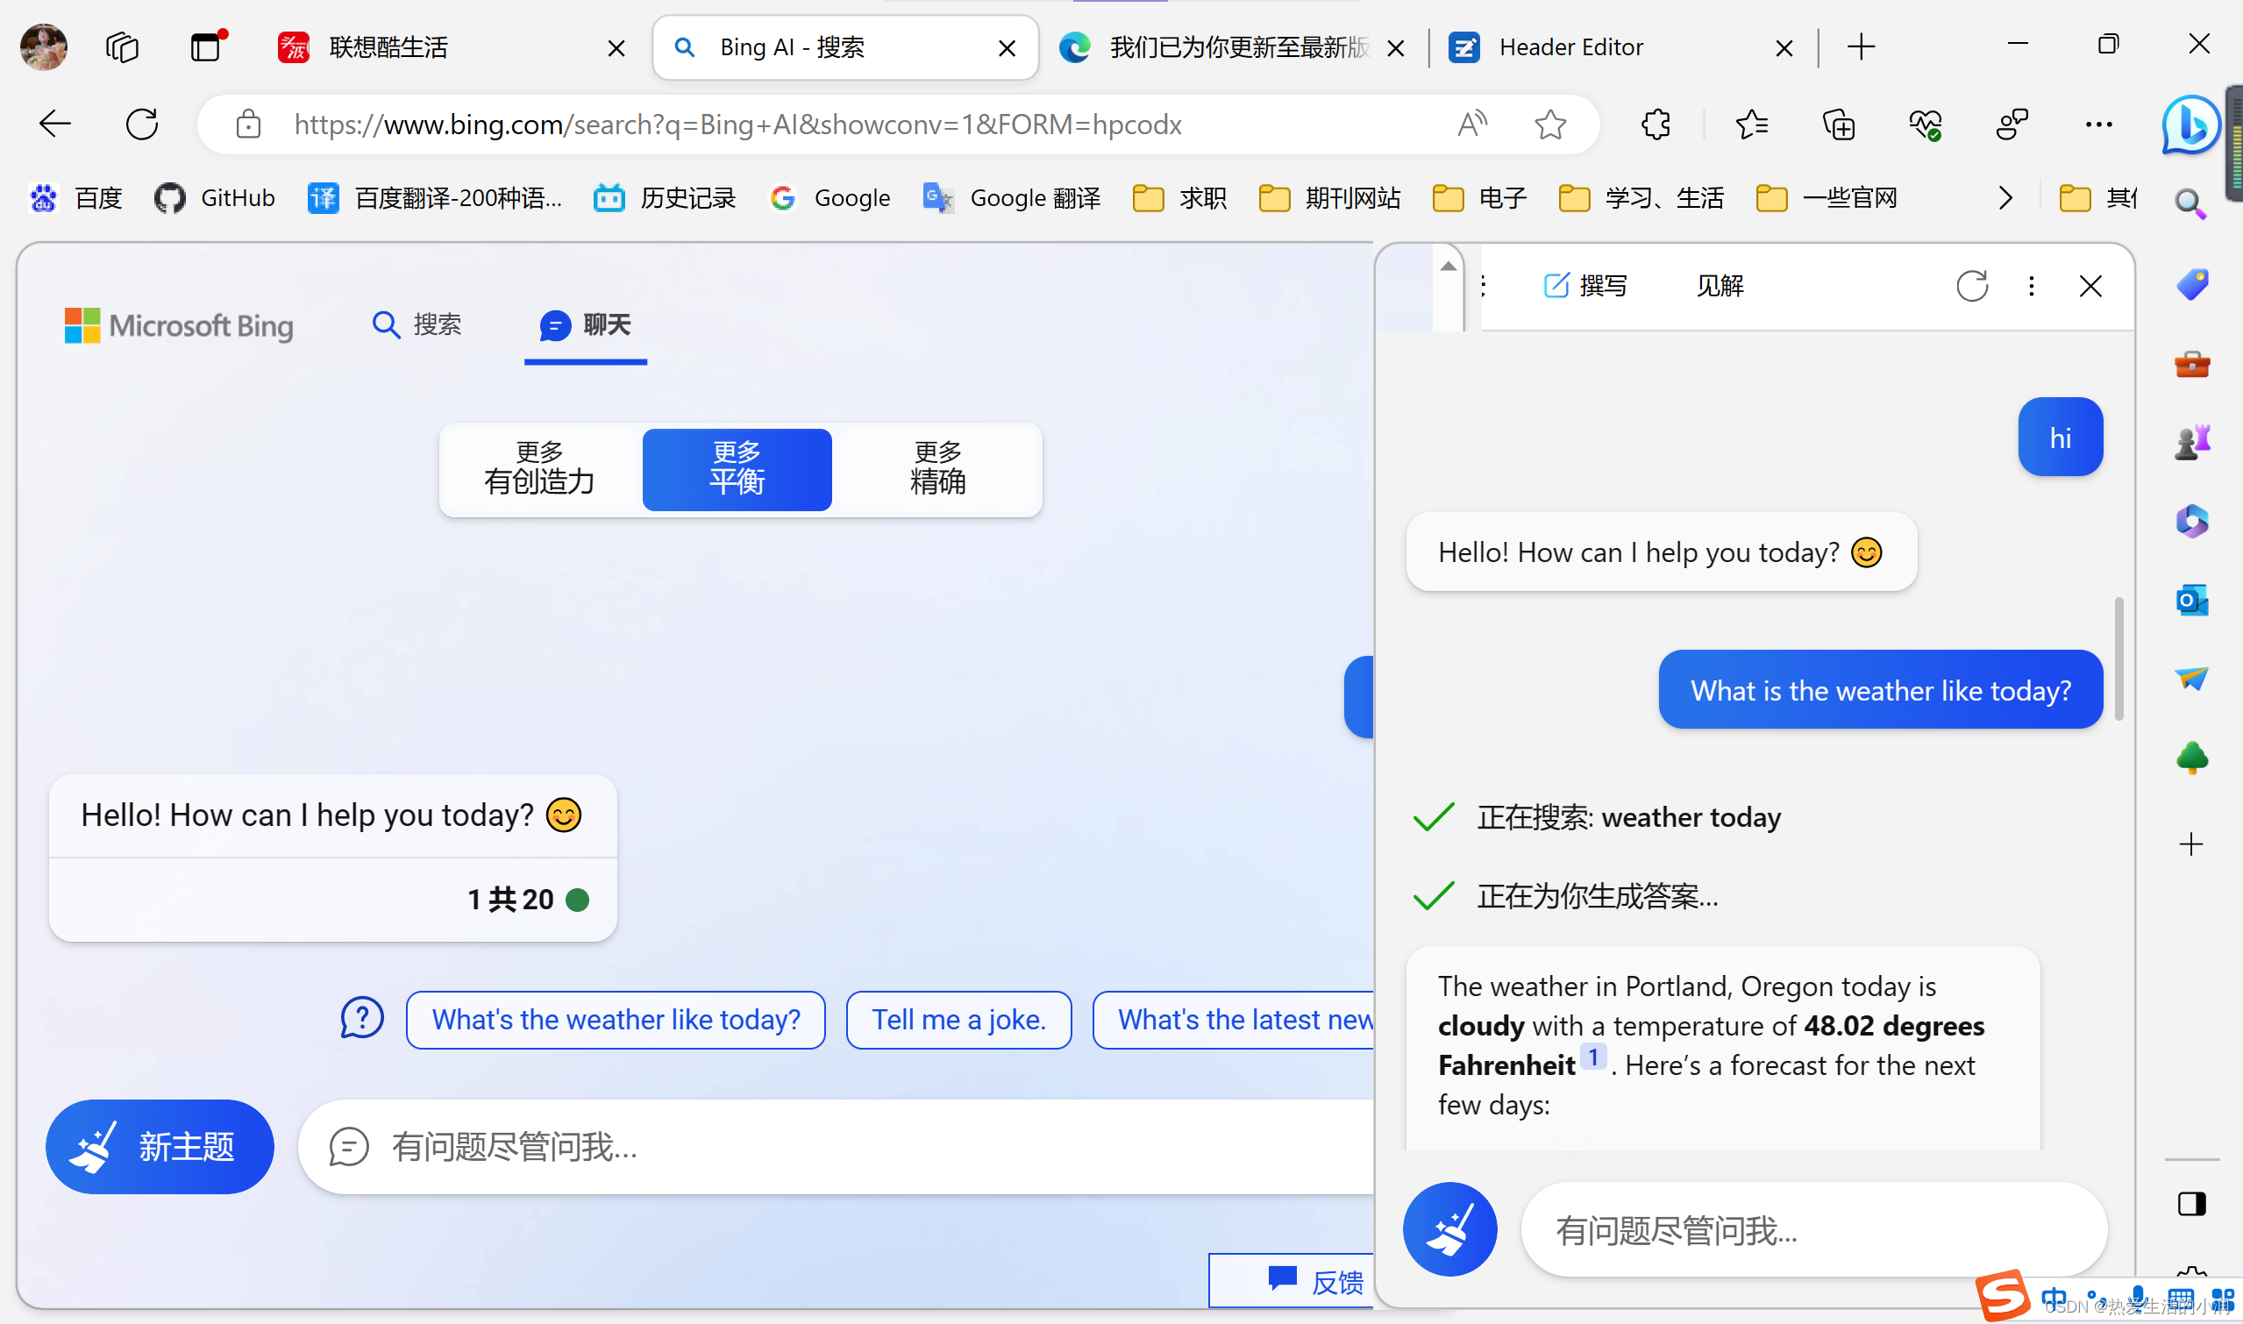
Task: Open the Favorites list icon
Action: (1752, 124)
